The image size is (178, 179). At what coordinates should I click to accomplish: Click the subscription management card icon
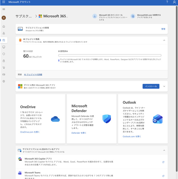click(20, 29)
